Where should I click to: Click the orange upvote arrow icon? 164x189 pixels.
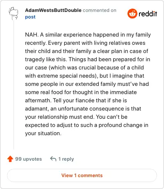click(10, 159)
